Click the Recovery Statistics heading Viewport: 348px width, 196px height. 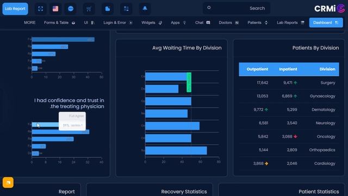pyautogui.click(x=184, y=192)
